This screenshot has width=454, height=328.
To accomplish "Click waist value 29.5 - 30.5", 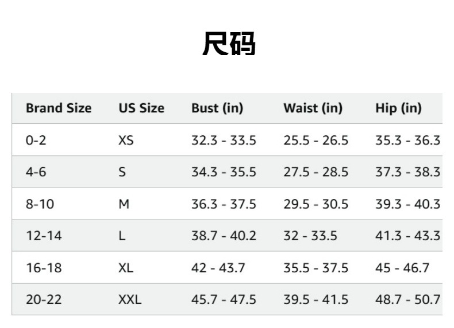I will (x=316, y=204).
